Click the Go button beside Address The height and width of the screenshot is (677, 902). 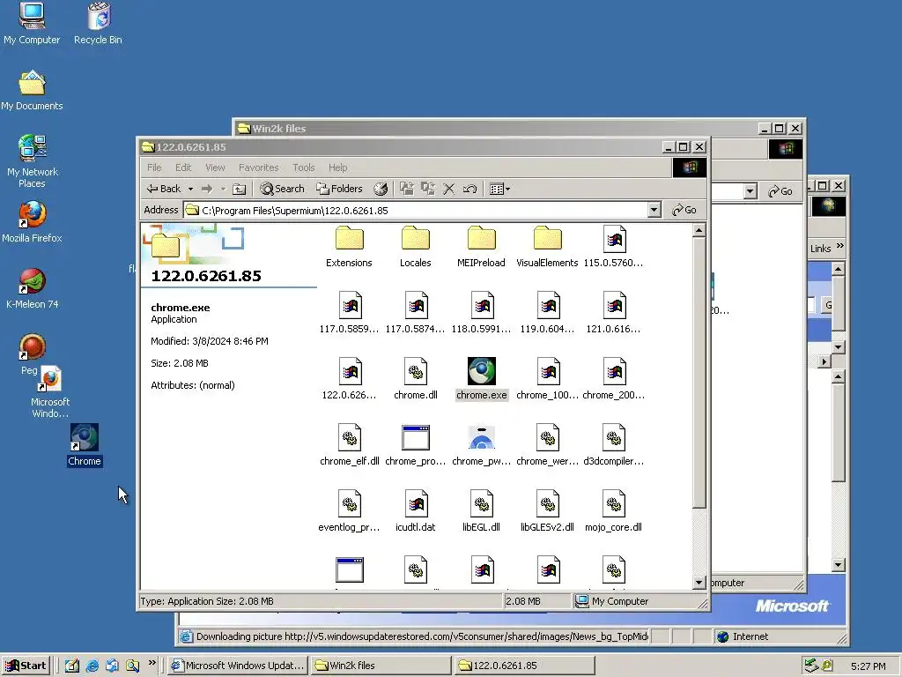coord(684,210)
